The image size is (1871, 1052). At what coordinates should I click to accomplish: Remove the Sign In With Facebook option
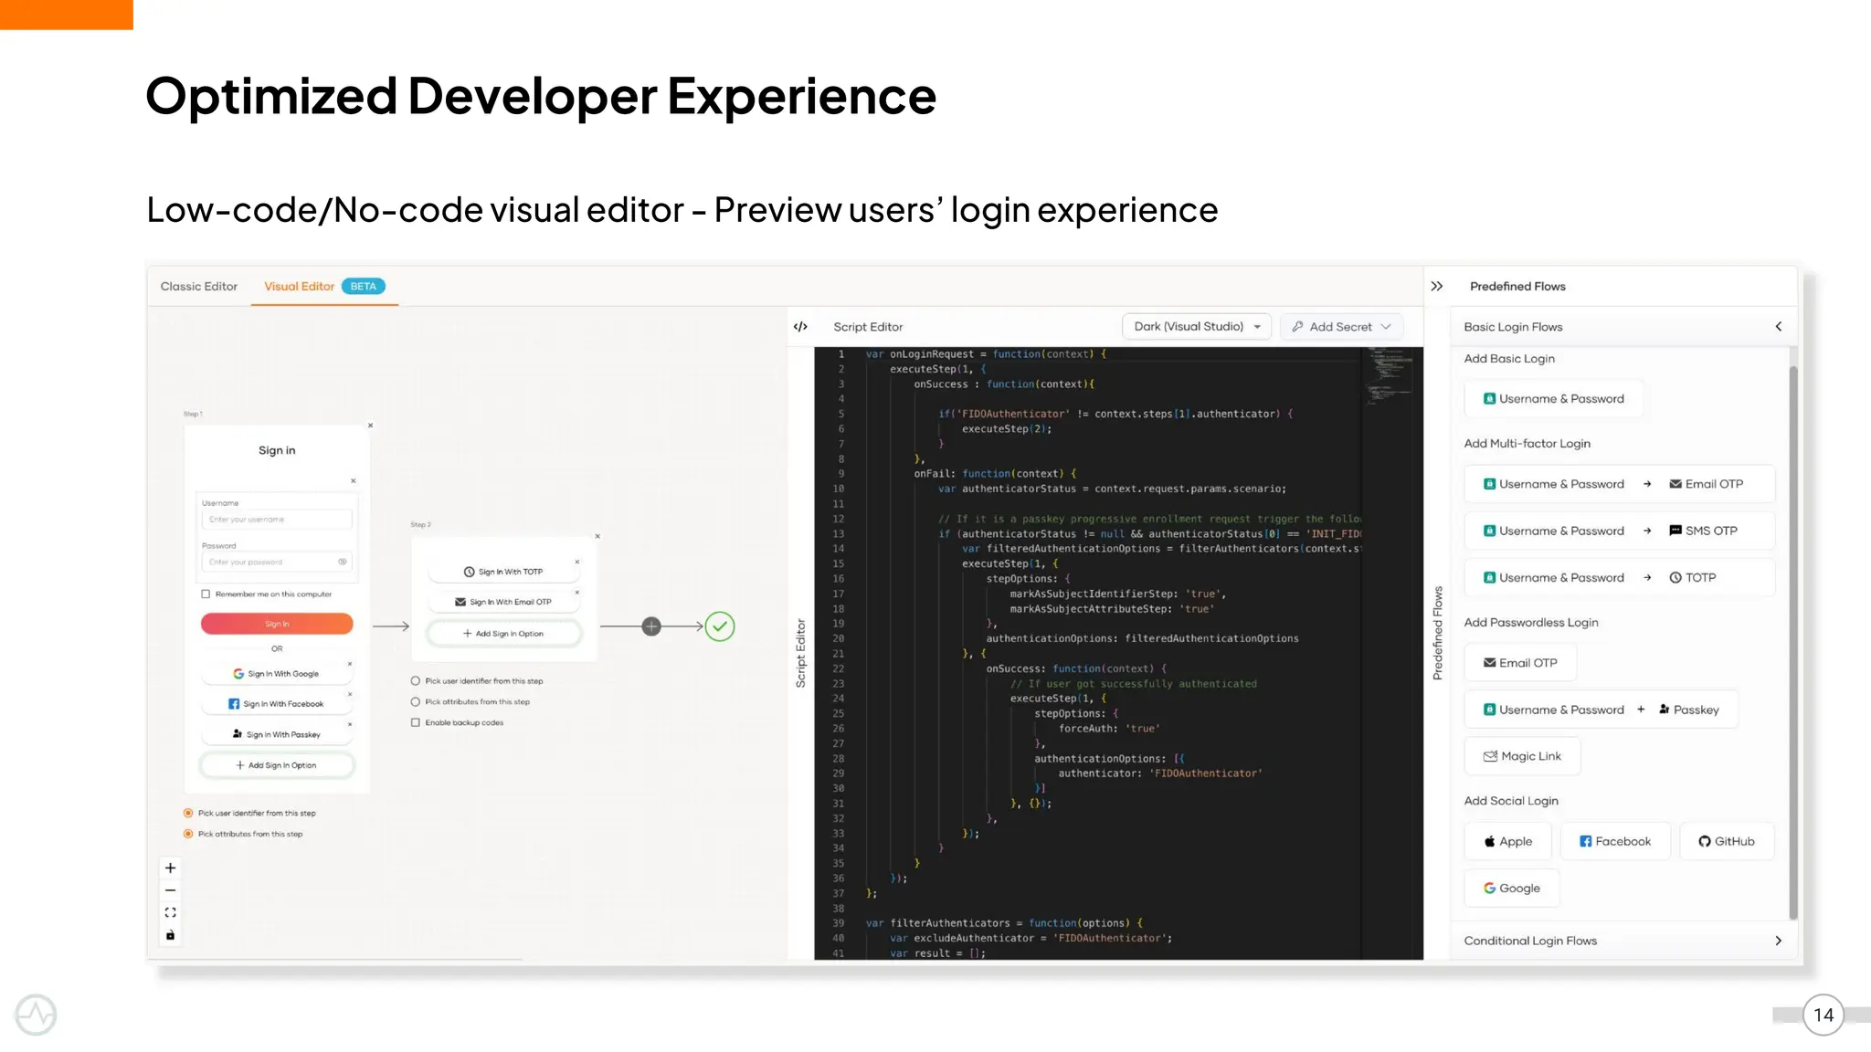pos(350,694)
